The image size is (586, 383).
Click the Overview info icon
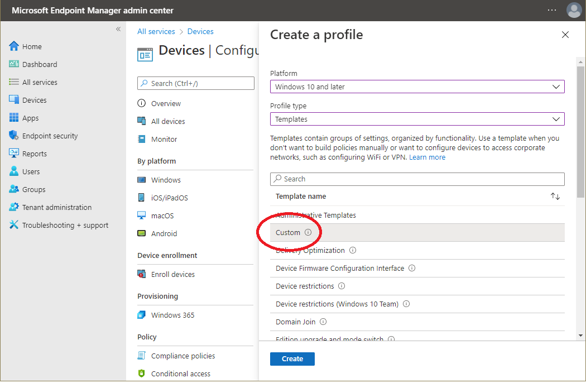[x=141, y=103]
